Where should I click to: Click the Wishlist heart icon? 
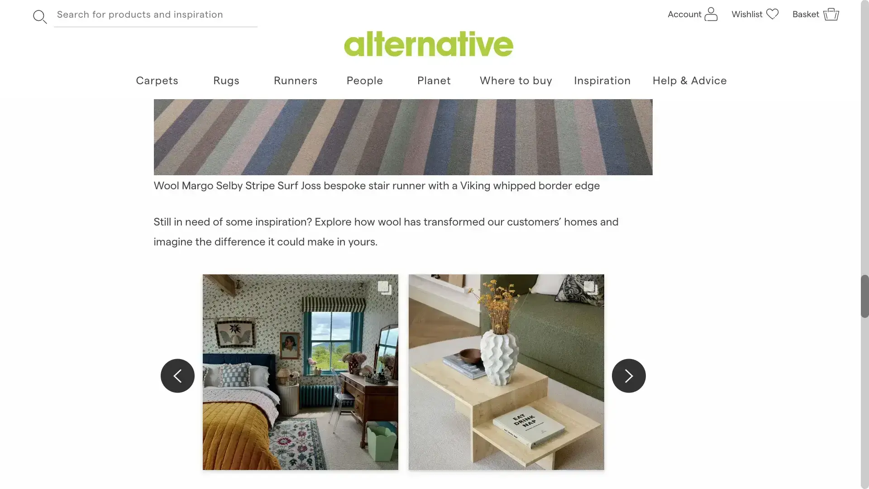coord(772,14)
